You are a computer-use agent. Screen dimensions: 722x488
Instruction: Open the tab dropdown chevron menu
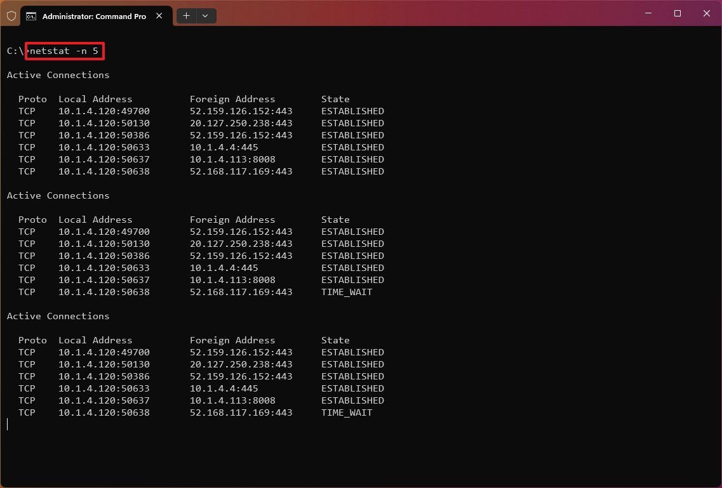pos(204,16)
